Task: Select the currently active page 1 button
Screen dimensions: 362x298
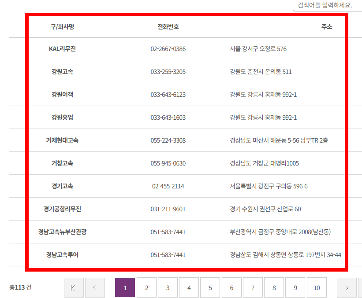Action: coord(125,287)
